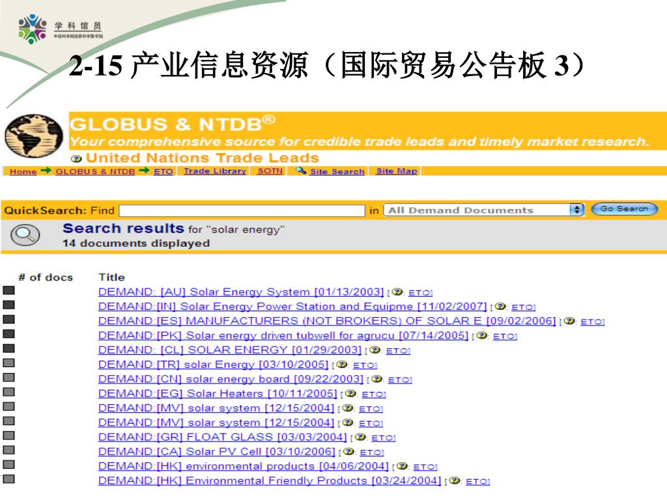Open DEMAND [PK] Solar energy driven tubwell link

tap(283, 335)
